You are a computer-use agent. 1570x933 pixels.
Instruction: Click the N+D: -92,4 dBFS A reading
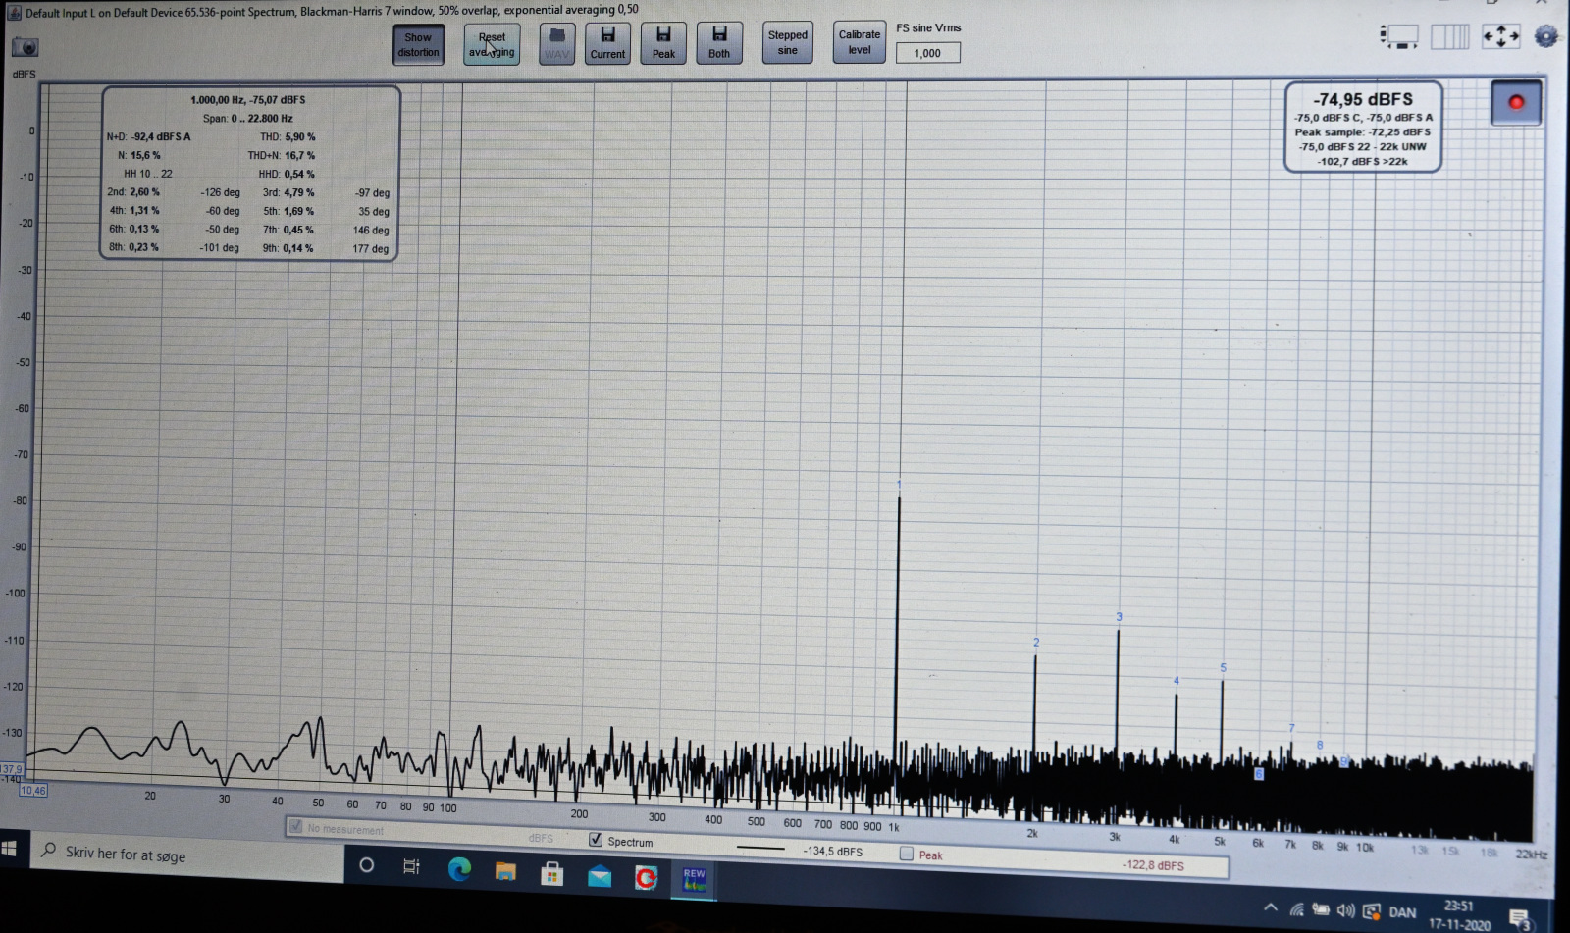149,137
